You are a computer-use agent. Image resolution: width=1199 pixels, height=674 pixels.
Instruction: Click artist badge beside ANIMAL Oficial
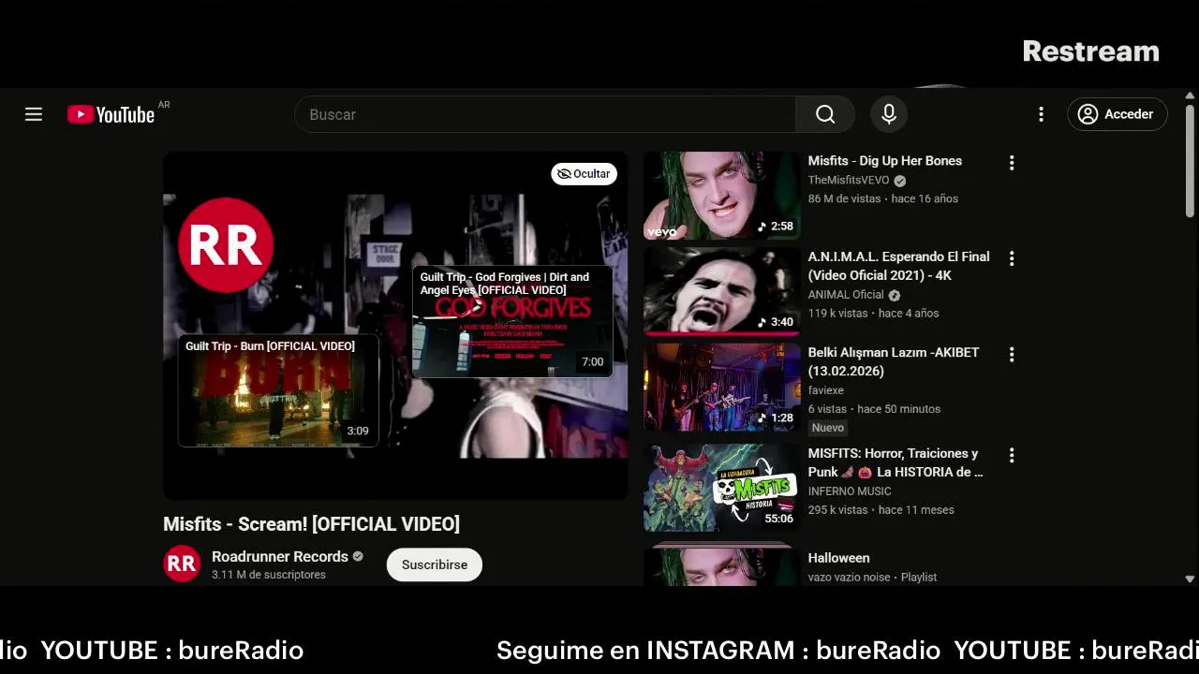pos(894,295)
